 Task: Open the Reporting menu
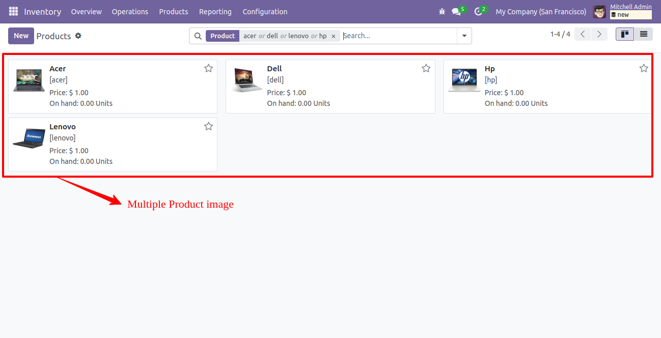click(x=215, y=11)
